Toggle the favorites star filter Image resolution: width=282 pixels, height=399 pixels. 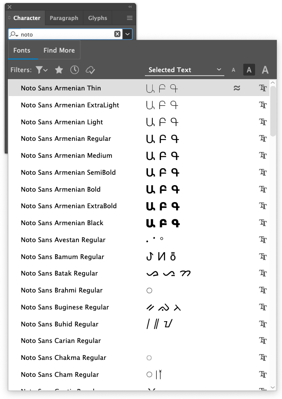click(59, 70)
